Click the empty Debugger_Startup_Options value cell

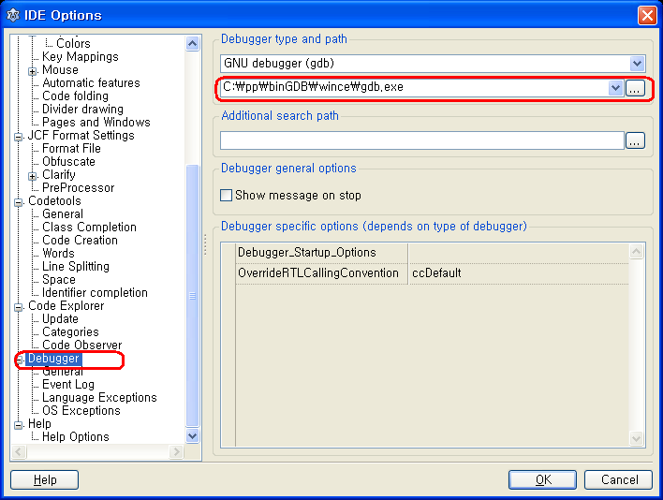[x=519, y=253]
